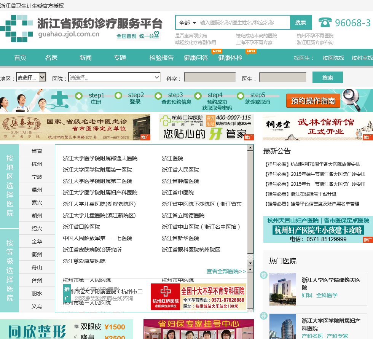Image resolution: width=373 pixels, height=339 pixels.
Task: Click 按等级选择医院 side tab
Action: point(10,271)
